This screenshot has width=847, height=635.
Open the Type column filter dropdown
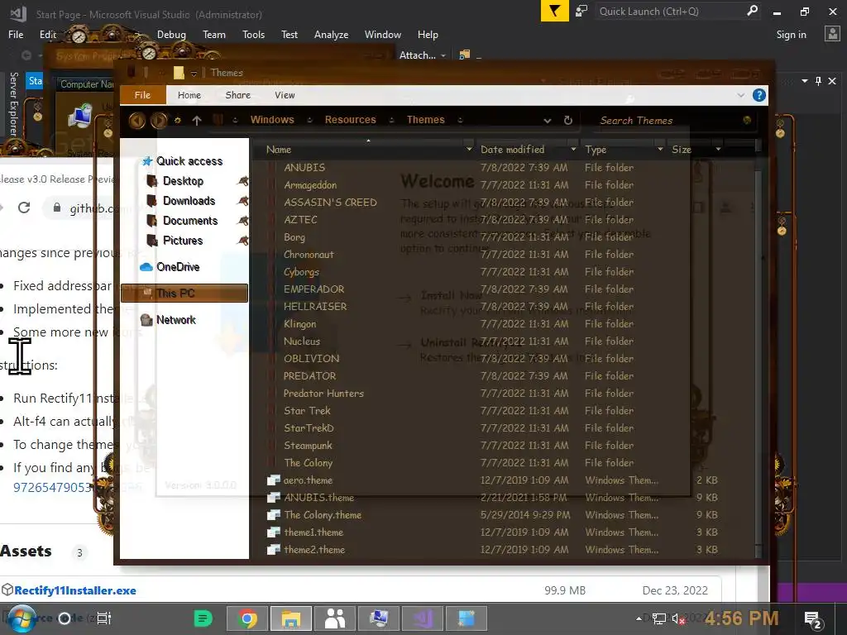tap(660, 149)
